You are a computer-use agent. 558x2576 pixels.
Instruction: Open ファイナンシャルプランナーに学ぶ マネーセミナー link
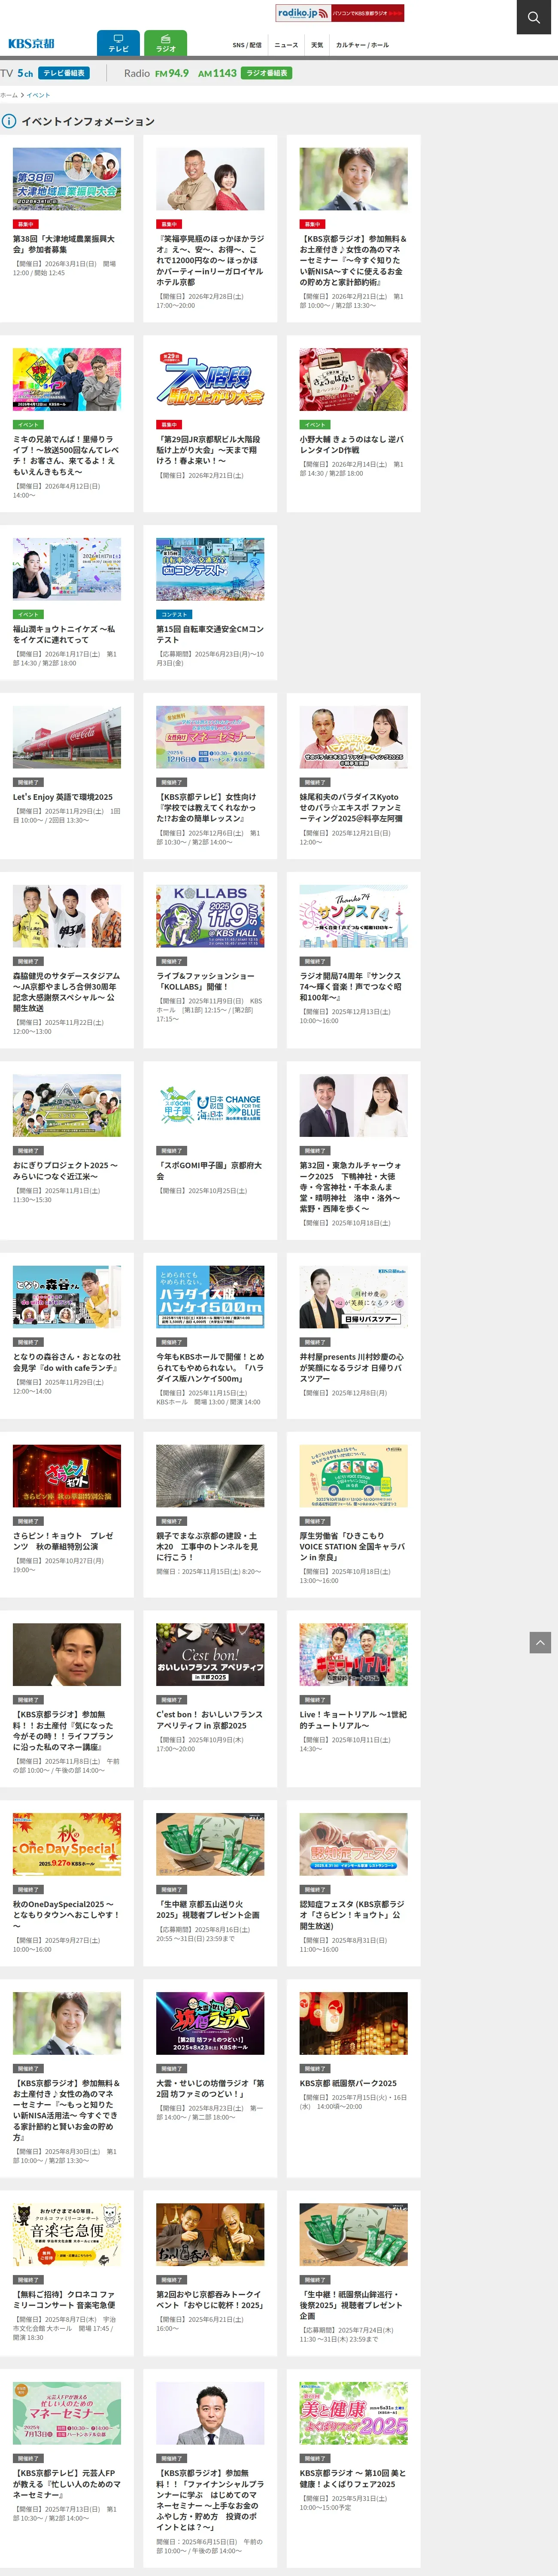coord(210,2500)
